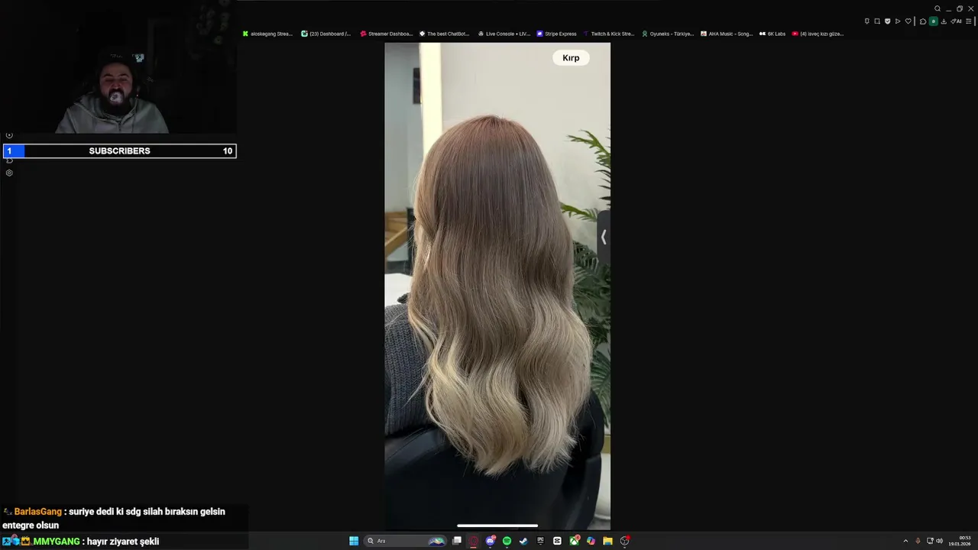
Task: Click the white handle bar under photo
Action: tap(497, 526)
